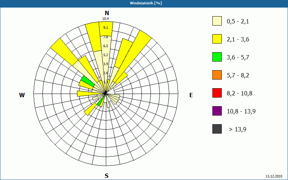Click the W compass label

22,95
